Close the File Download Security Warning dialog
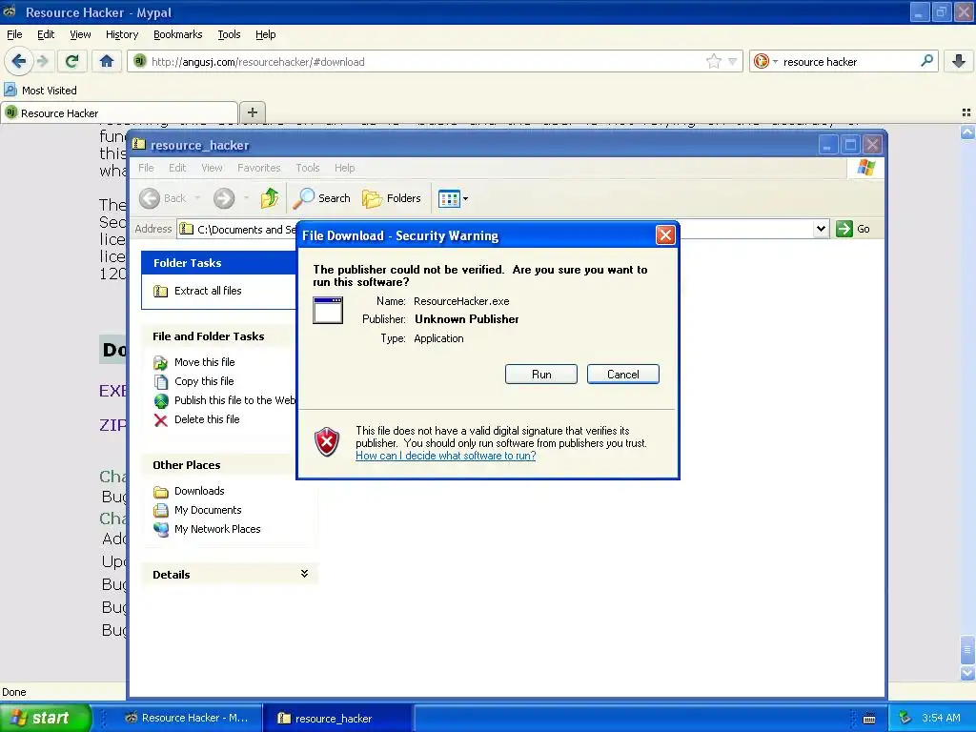976x732 pixels. click(x=664, y=234)
